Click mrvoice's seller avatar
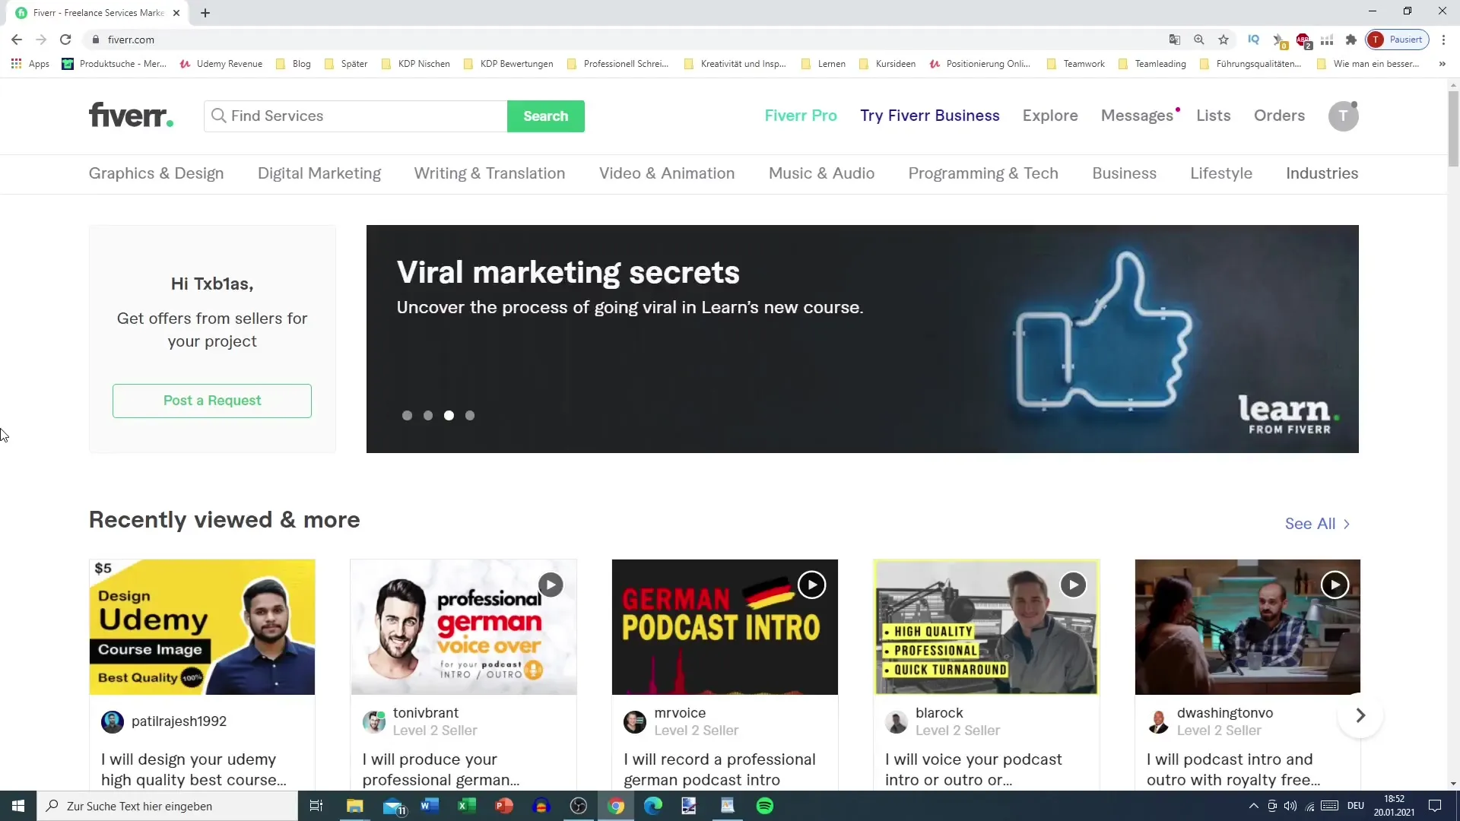Screen dimensions: 1460x821 [635, 721]
